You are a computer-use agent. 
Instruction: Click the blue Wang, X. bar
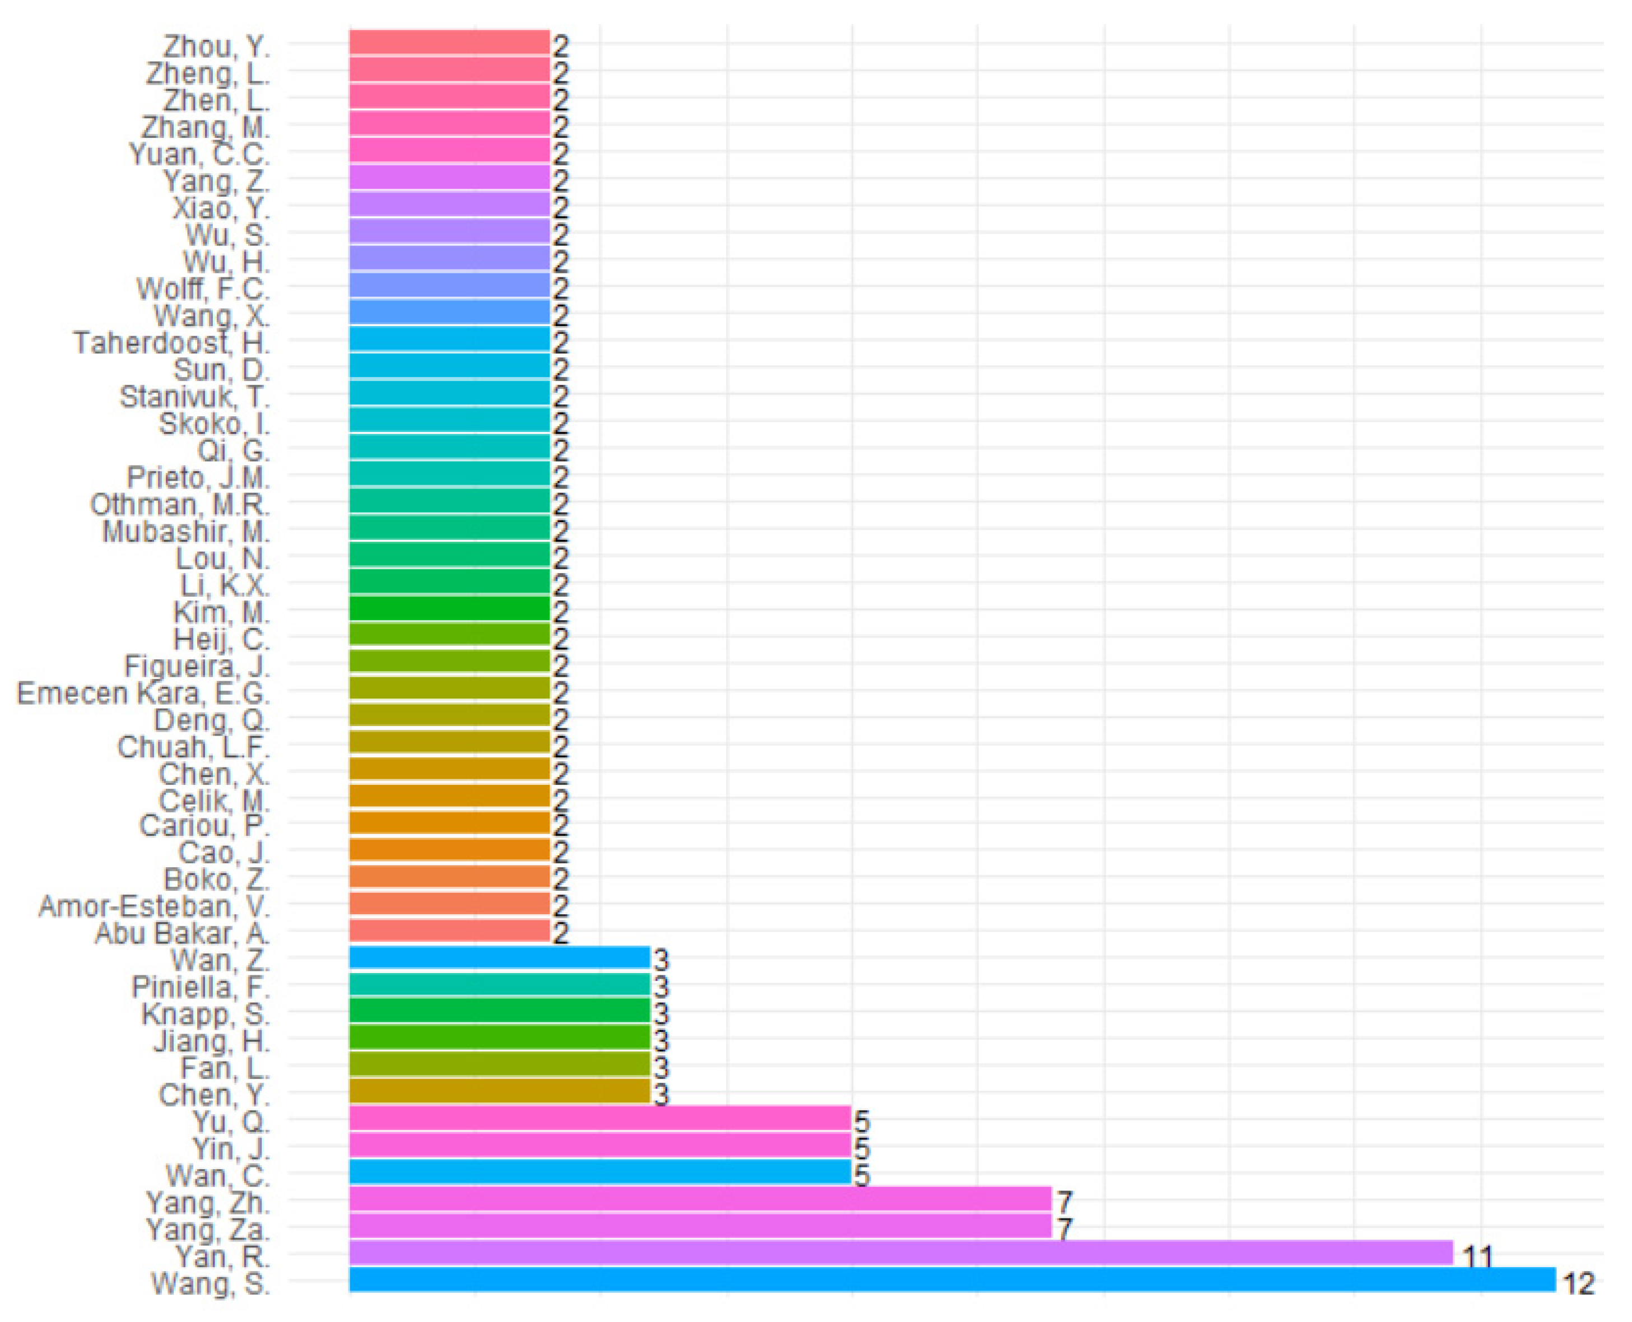[449, 312]
